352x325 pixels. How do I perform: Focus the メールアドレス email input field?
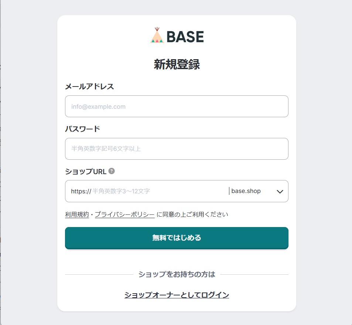pos(177,106)
